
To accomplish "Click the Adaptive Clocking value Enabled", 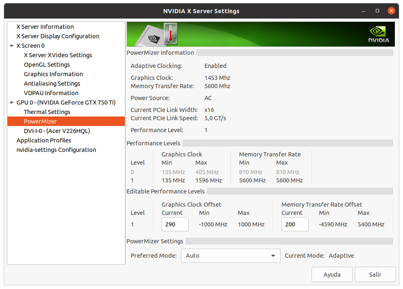I will [x=216, y=66].
